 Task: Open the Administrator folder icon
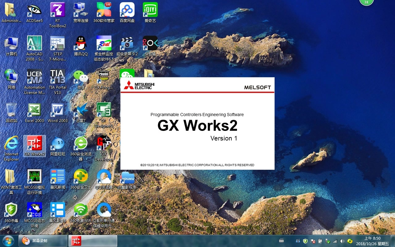click(11, 12)
